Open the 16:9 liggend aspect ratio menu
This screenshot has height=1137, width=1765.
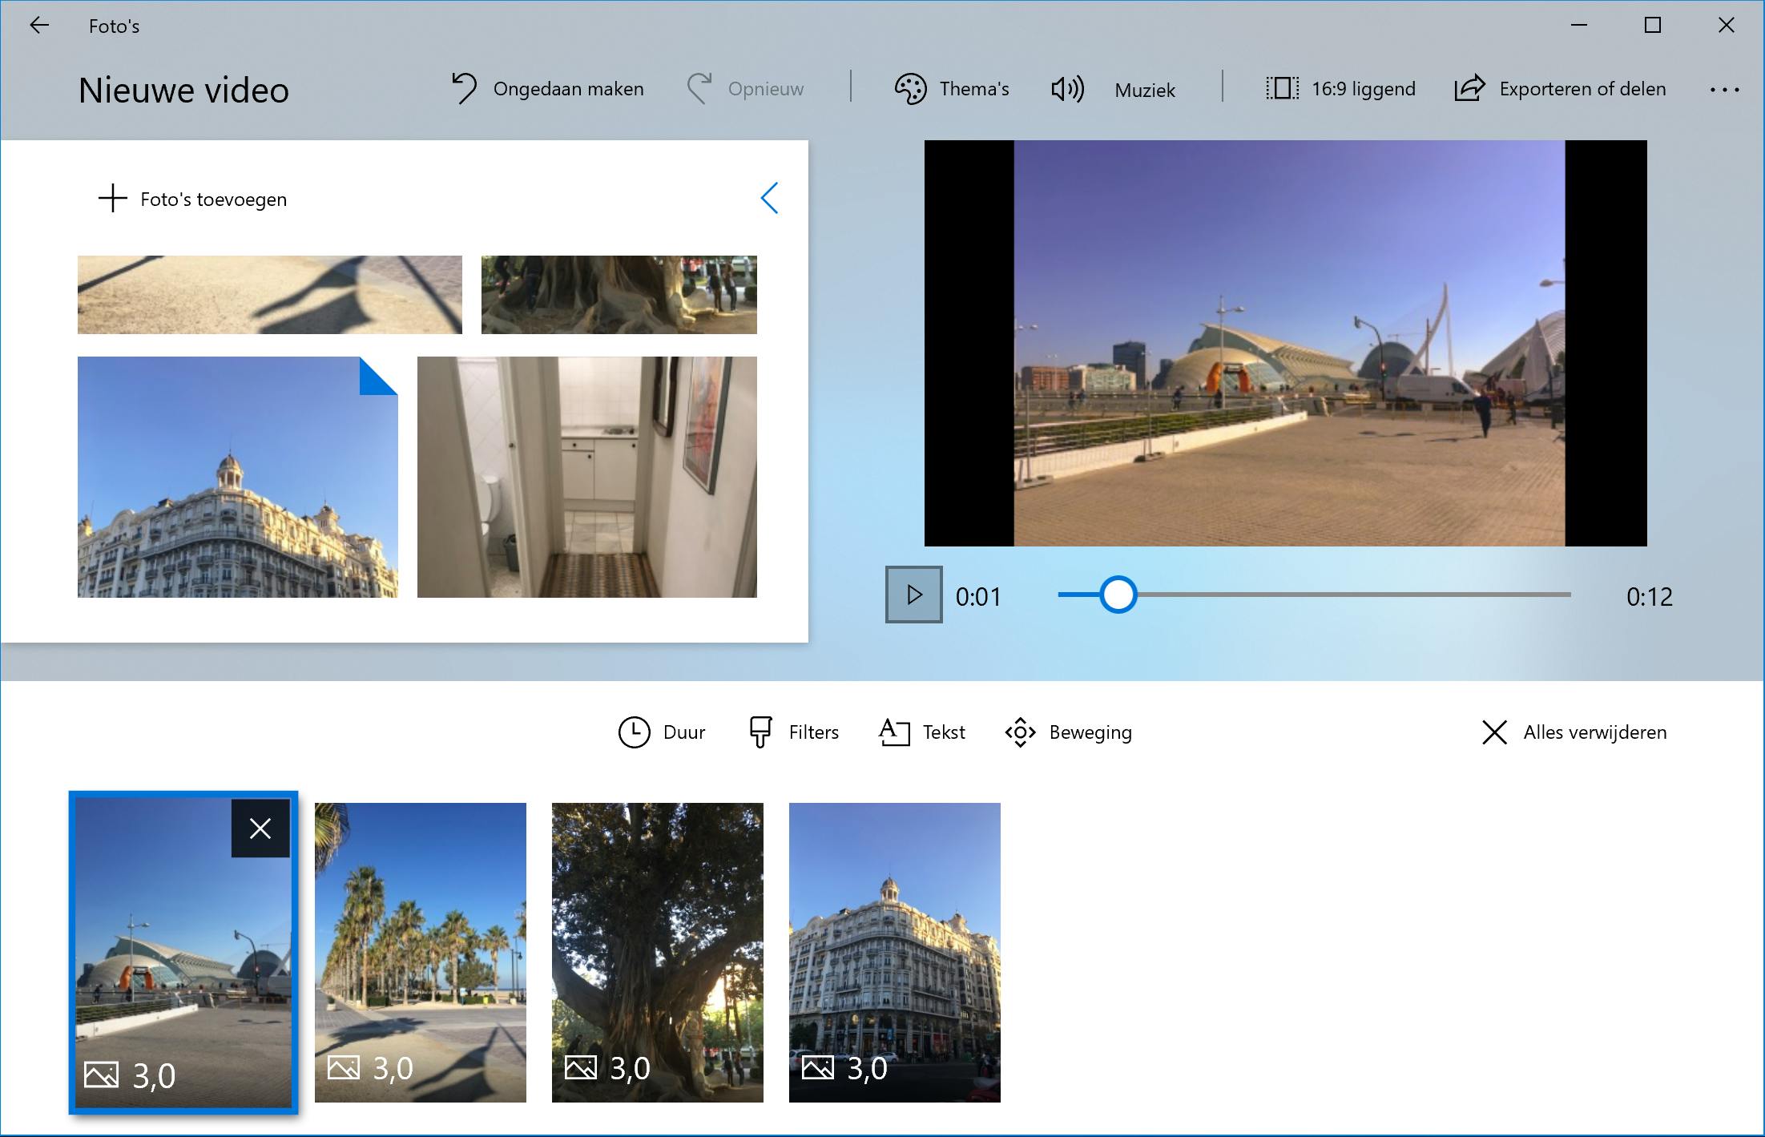pyautogui.click(x=1341, y=89)
